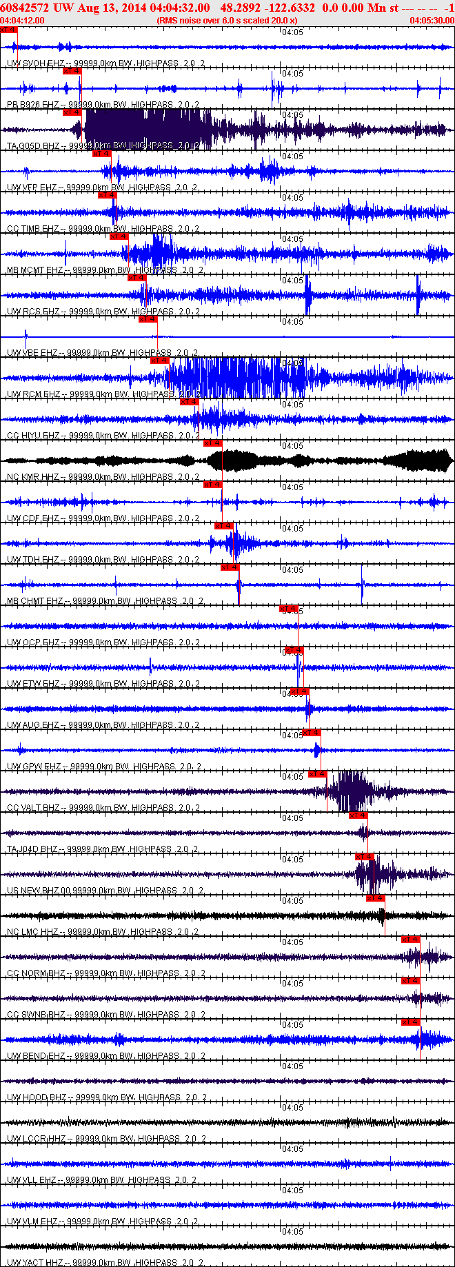Select the 'UW RCM EHZ' station label
Screen dimensions: 455x1267
(x=33, y=394)
